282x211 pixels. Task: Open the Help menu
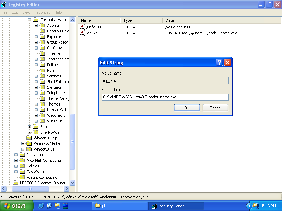[58, 12]
